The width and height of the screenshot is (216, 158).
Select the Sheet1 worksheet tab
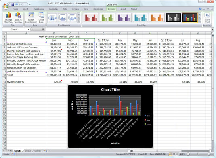[18, 151]
